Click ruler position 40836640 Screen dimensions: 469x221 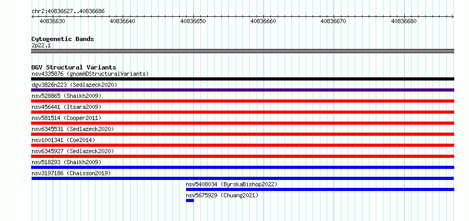click(123, 21)
